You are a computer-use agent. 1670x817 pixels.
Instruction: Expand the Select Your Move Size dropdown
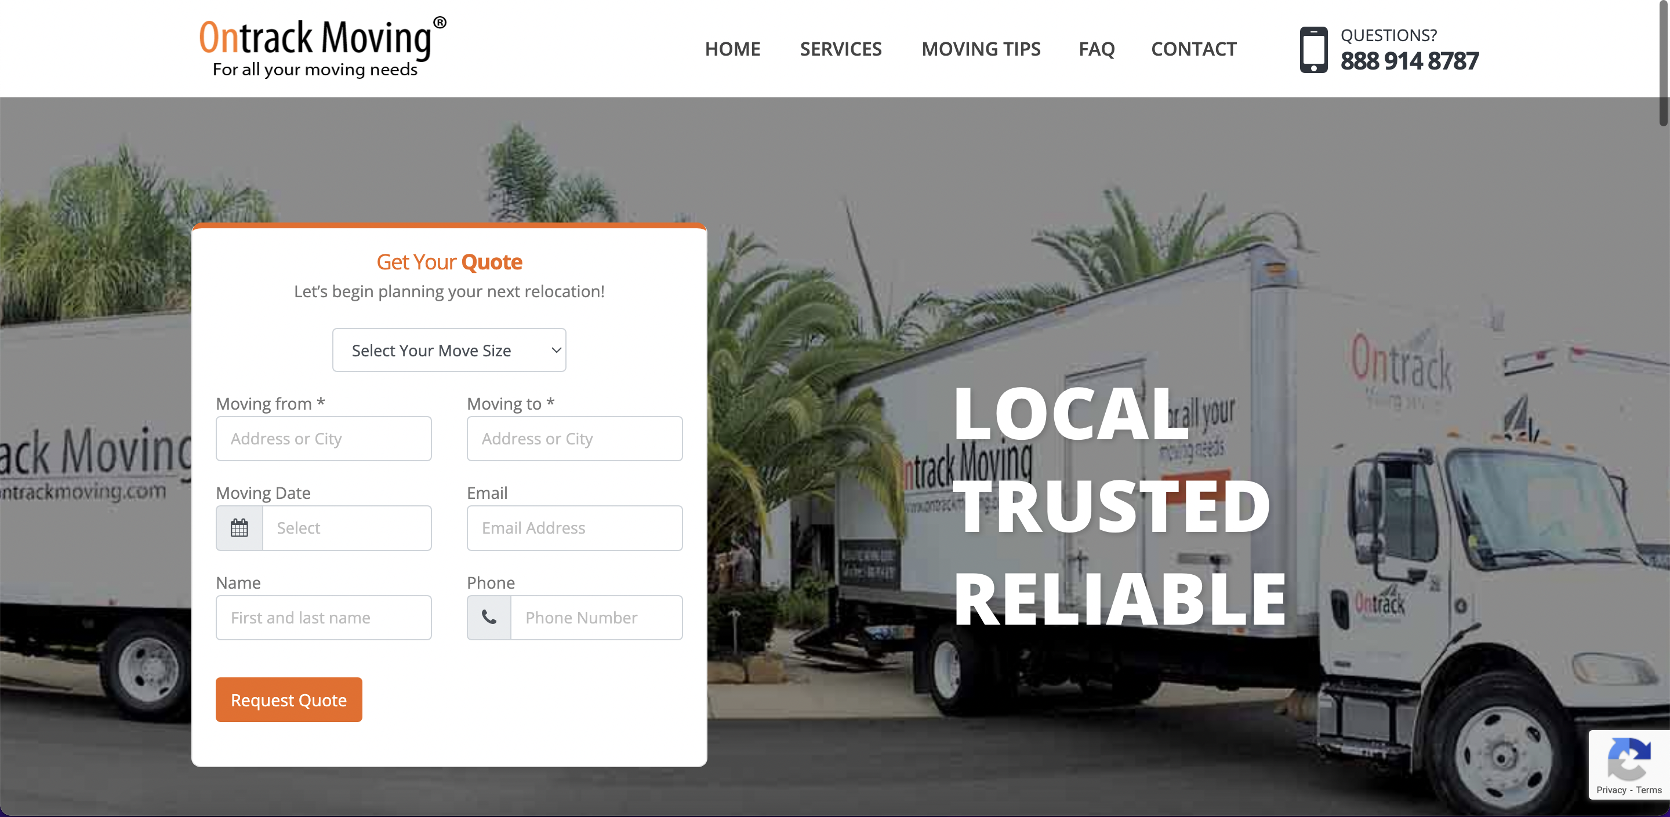click(449, 349)
